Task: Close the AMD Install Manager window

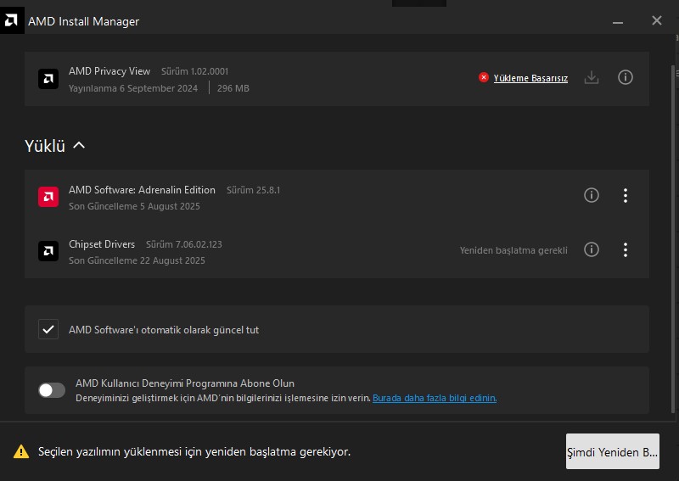Action: tap(656, 20)
